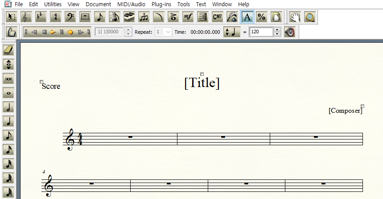Start recording with the orange circle

[x=70, y=32]
